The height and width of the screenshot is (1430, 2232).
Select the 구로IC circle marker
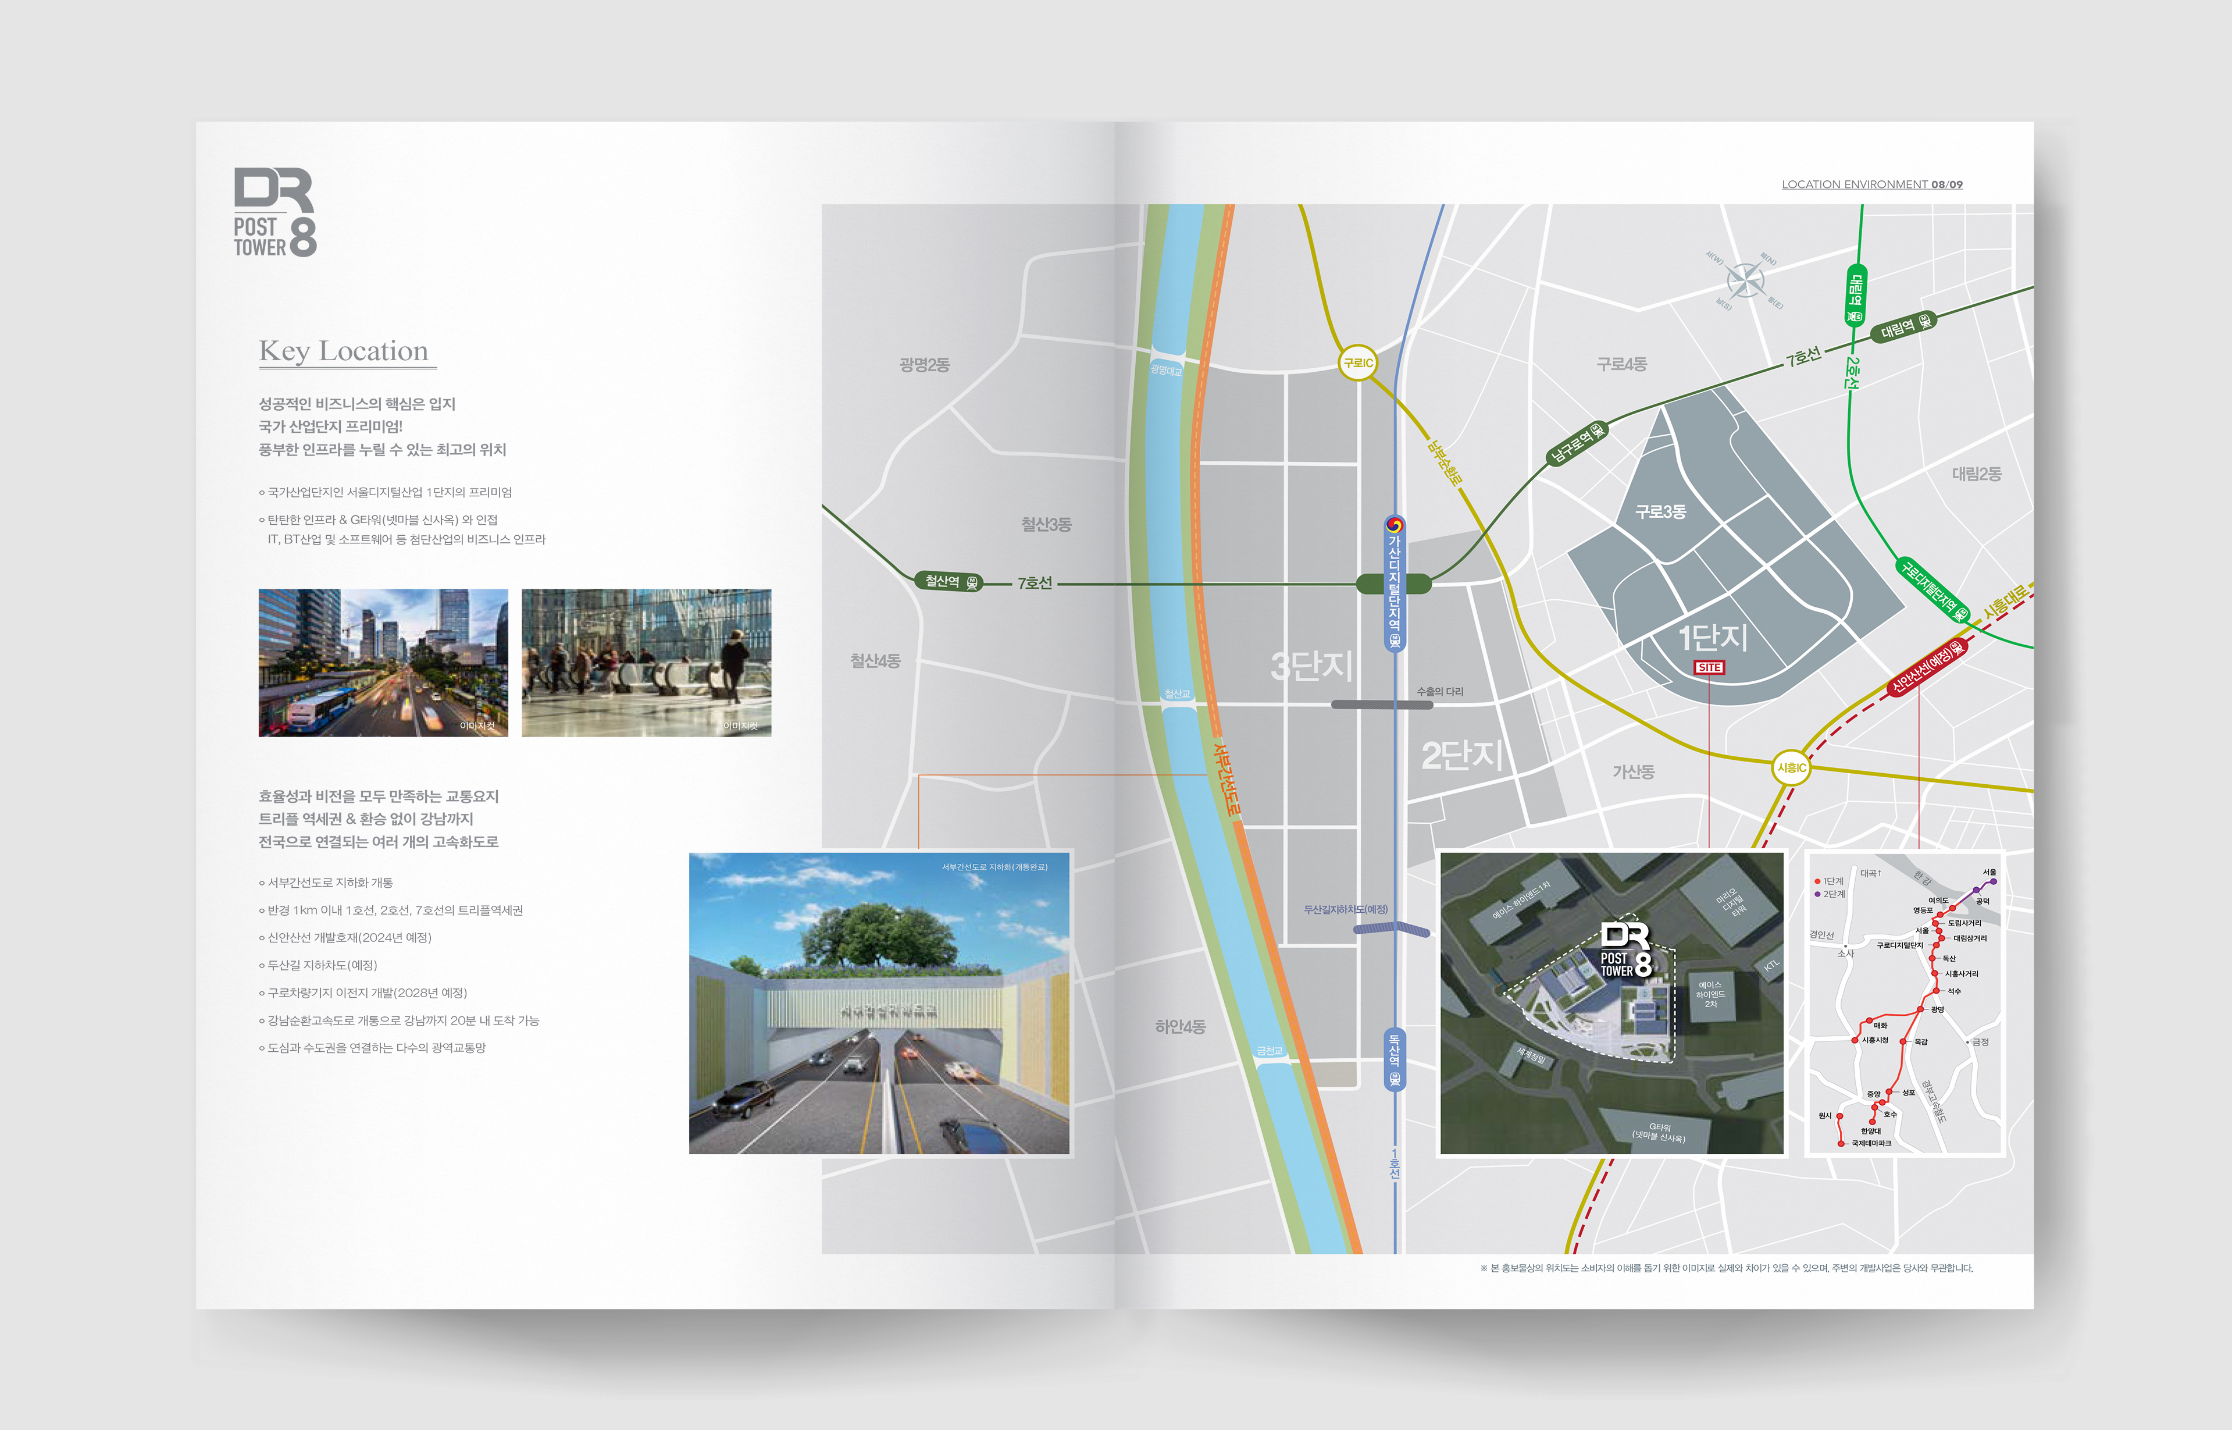(x=1357, y=362)
